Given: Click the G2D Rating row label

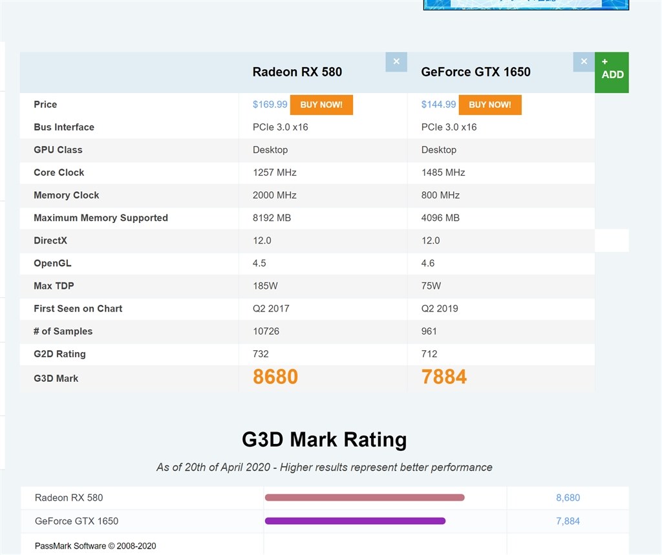Looking at the screenshot, I should [x=59, y=354].
